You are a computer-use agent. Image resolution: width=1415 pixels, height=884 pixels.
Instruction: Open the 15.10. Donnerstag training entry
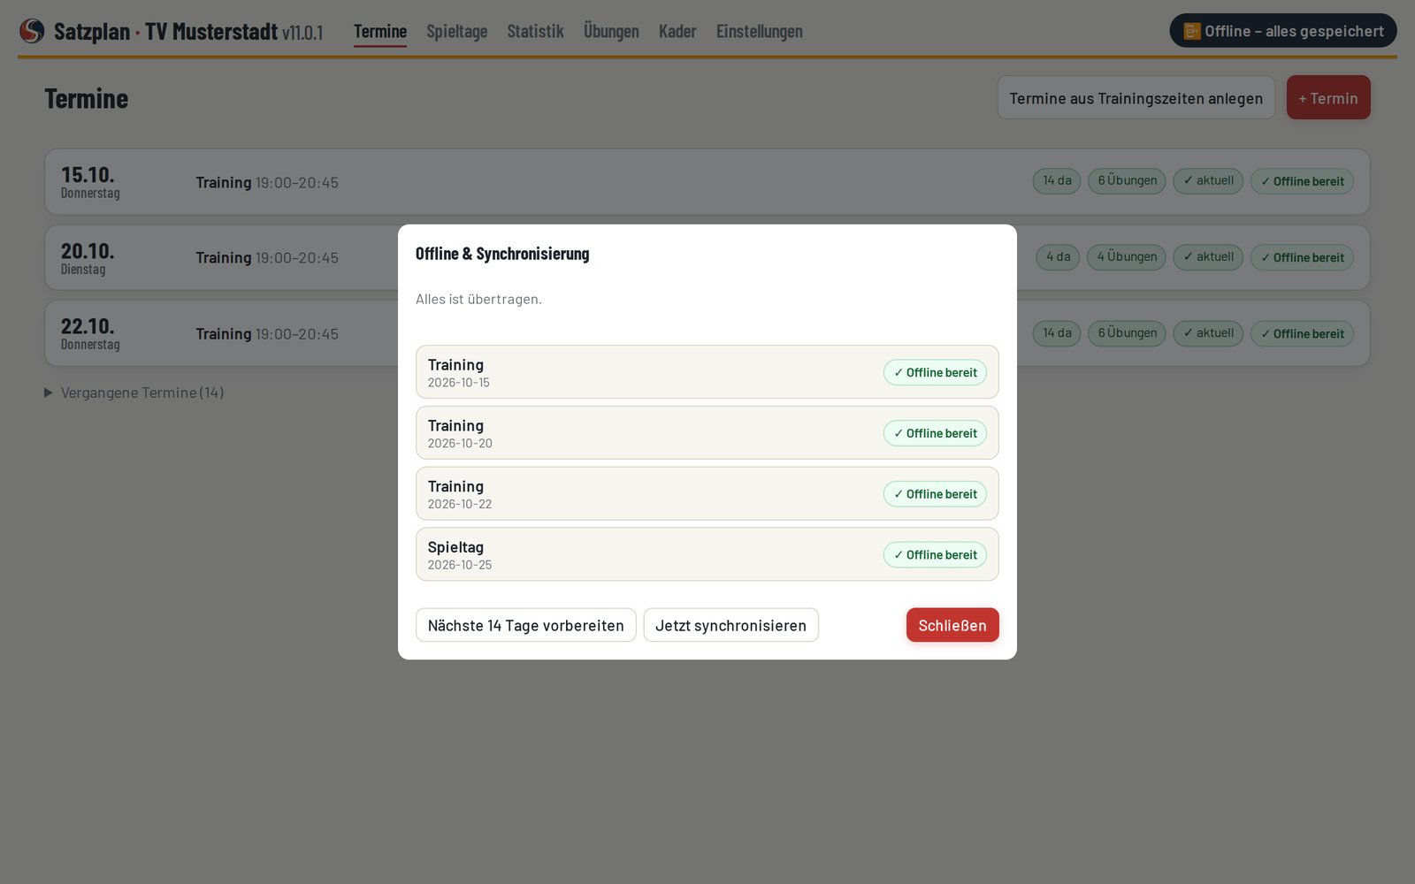(x=707, y=181)
